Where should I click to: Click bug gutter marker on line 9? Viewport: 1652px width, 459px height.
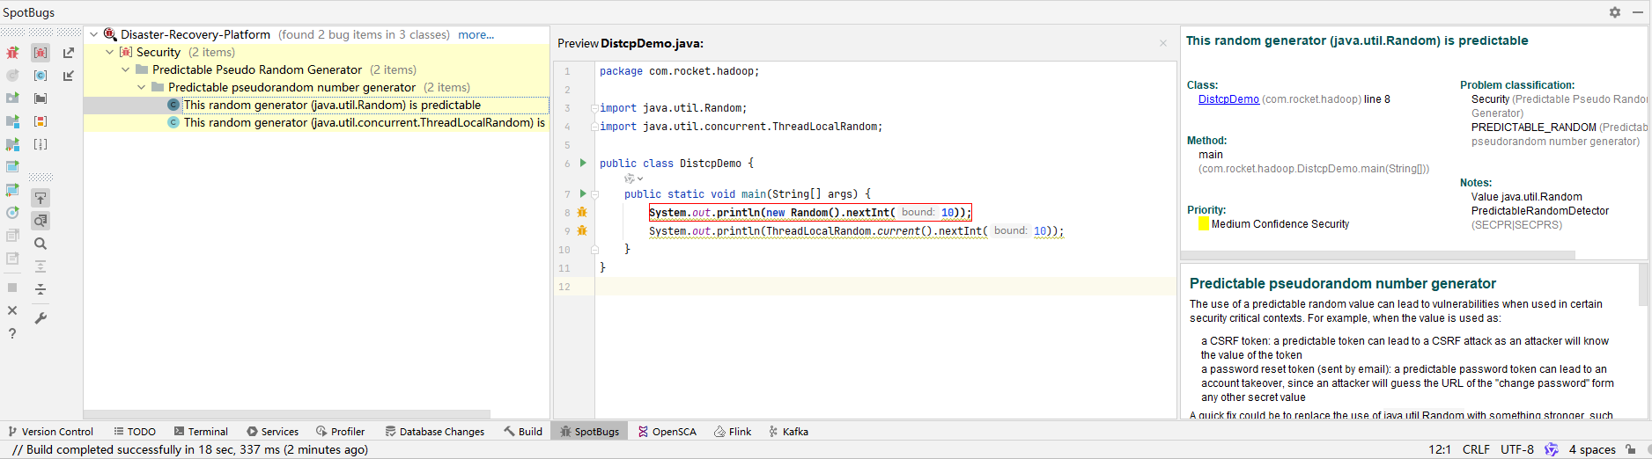tap(582, 230)
